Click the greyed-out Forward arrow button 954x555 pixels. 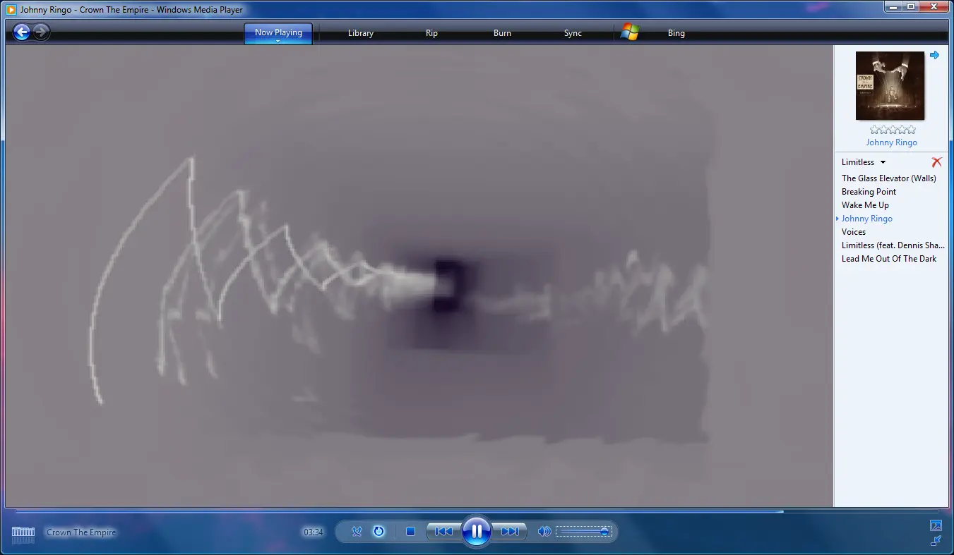[x=41, y=32]
